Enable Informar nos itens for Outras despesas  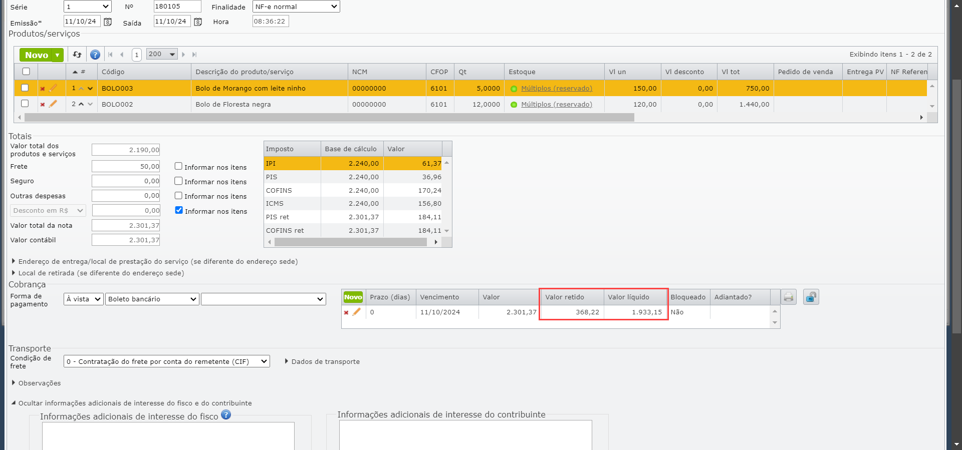tap(178, 195)
